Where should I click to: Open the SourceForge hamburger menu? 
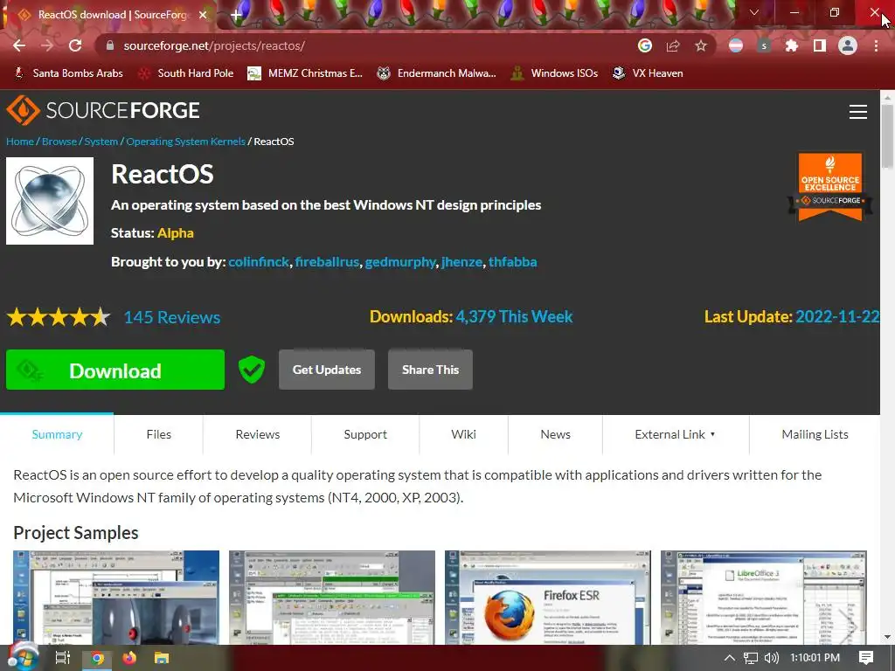tap(858, 112)
